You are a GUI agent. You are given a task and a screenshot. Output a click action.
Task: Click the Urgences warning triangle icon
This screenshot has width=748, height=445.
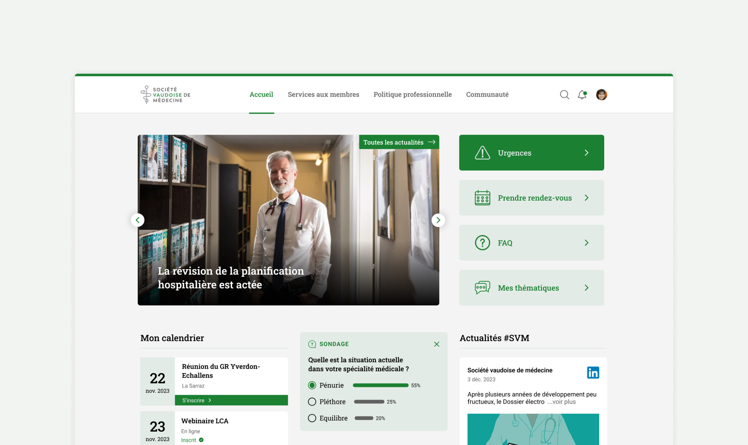tap(482, 153)
